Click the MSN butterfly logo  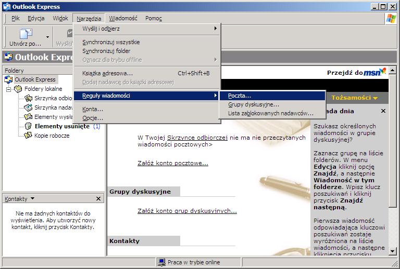(x=382, y=71)
